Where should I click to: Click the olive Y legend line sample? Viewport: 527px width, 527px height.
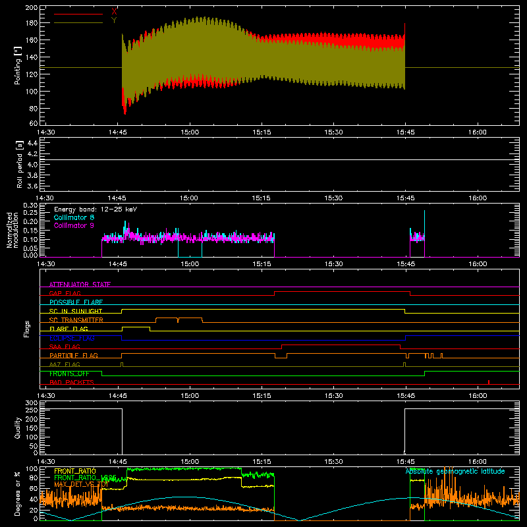[78, 23]
